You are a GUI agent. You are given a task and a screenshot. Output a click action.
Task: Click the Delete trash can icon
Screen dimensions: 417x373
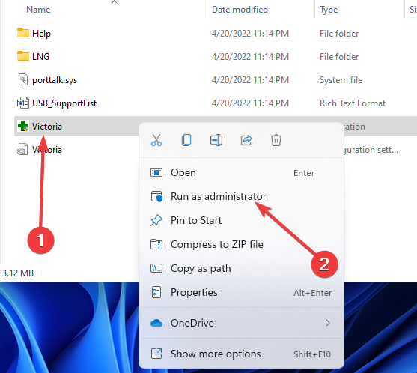276,140
